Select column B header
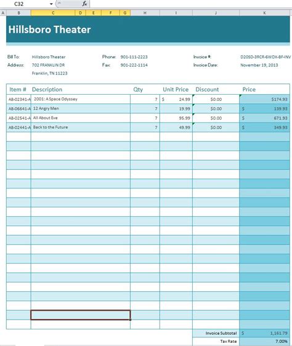 (18, 13)
